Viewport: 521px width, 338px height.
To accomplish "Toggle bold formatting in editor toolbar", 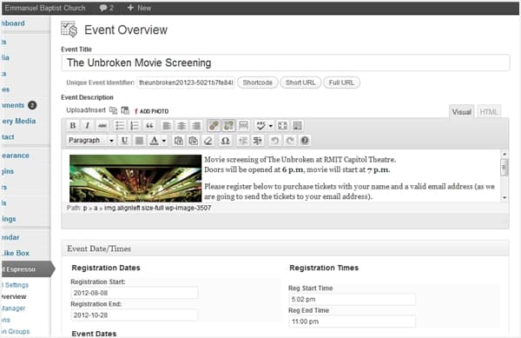I will [x=72, y=126].
